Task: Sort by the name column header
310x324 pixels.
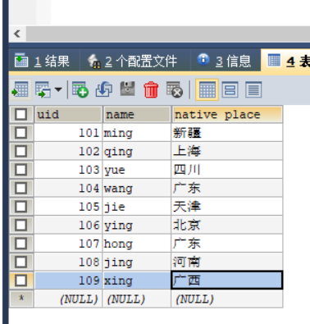Action: pos(137,114)
